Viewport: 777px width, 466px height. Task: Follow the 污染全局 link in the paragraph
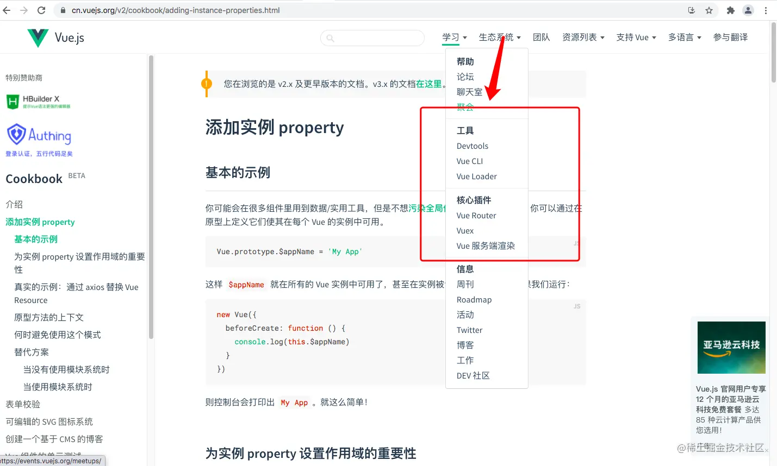coord(427,209)
